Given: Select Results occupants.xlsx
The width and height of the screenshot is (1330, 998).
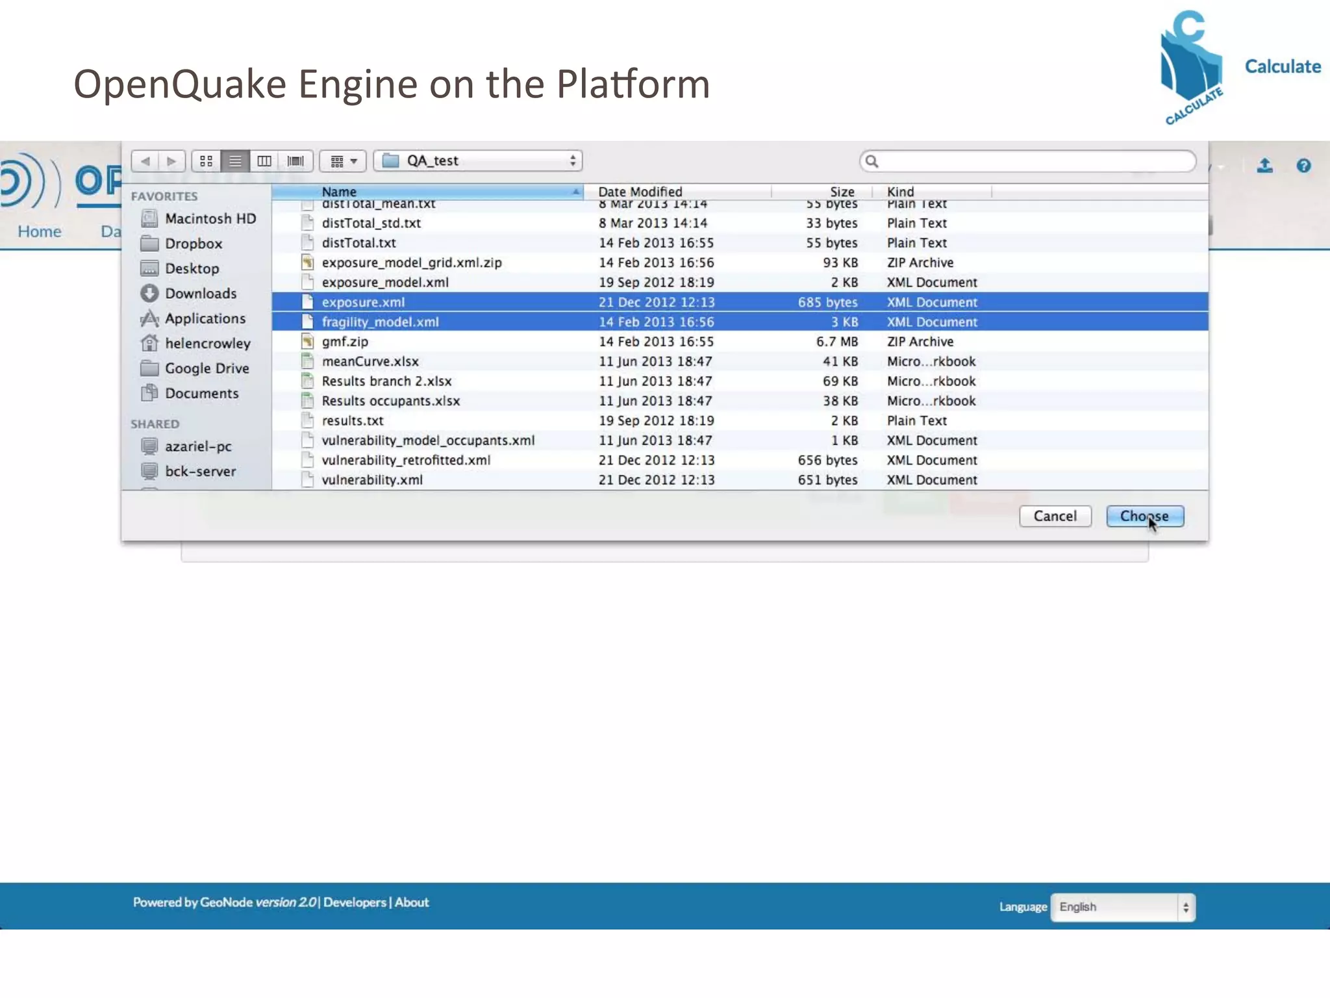Looking at the screenshot, I should click(x=740, y=401).
